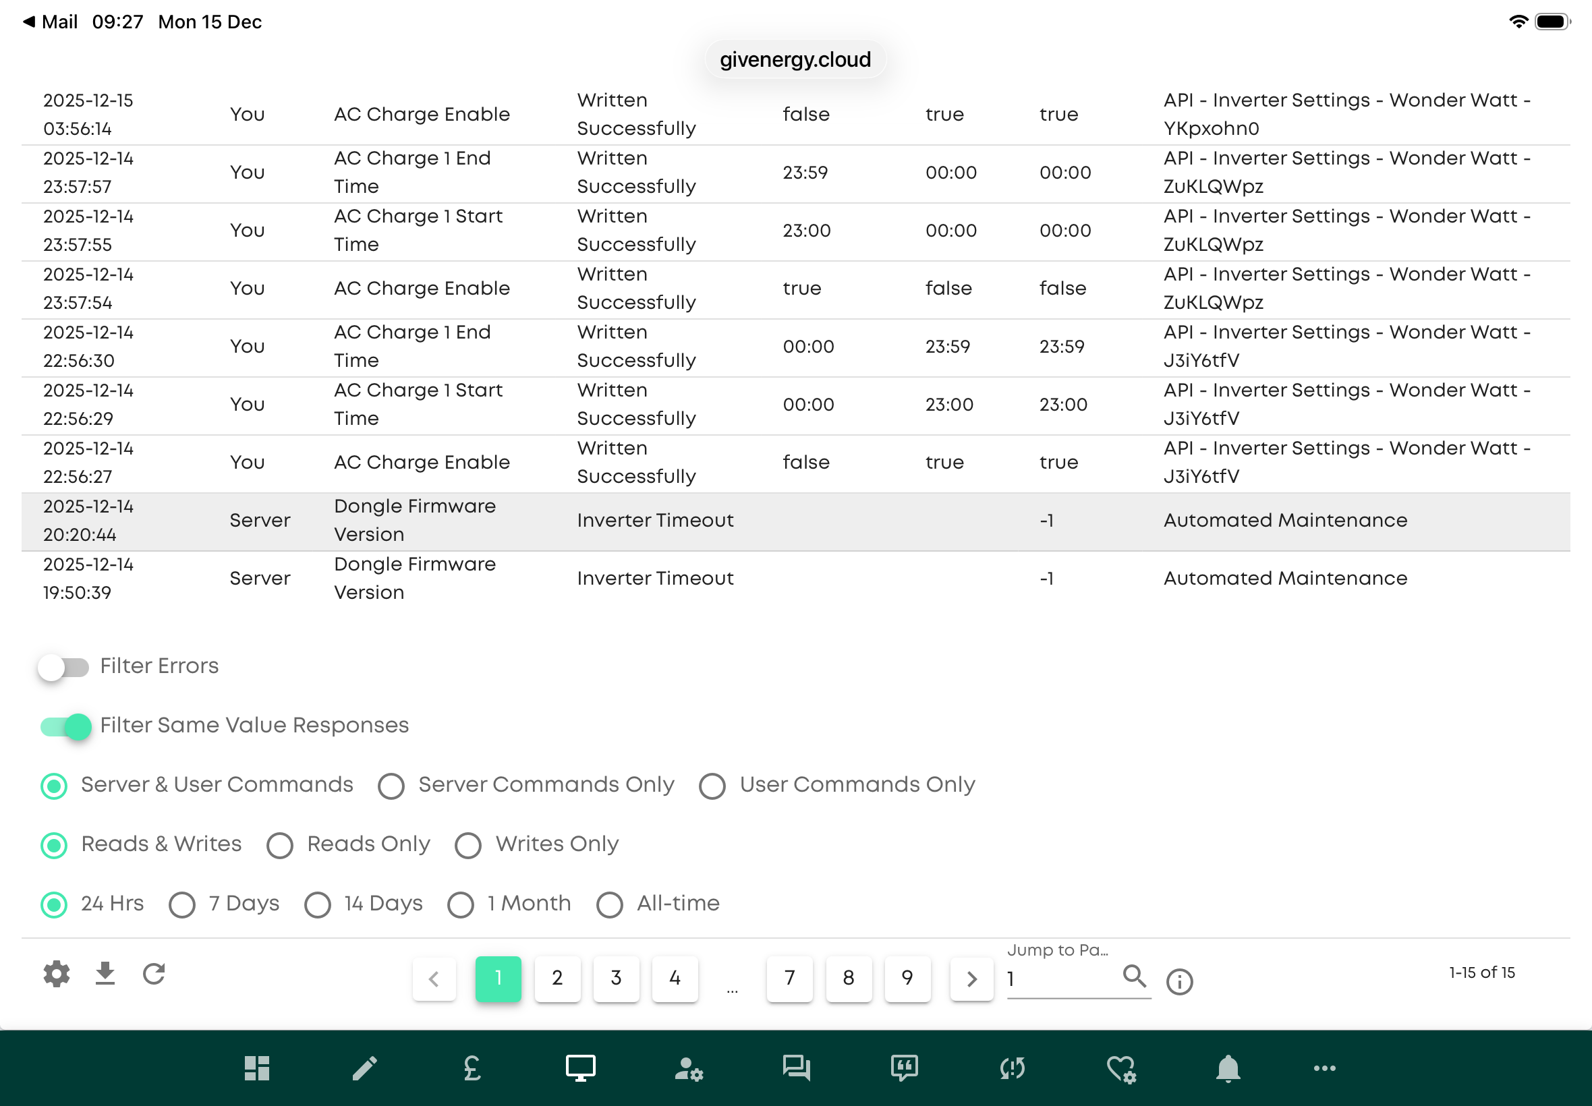Click the search magnifier beside Jump to Page
1592x1106 pixels.
pos(1135,976)
